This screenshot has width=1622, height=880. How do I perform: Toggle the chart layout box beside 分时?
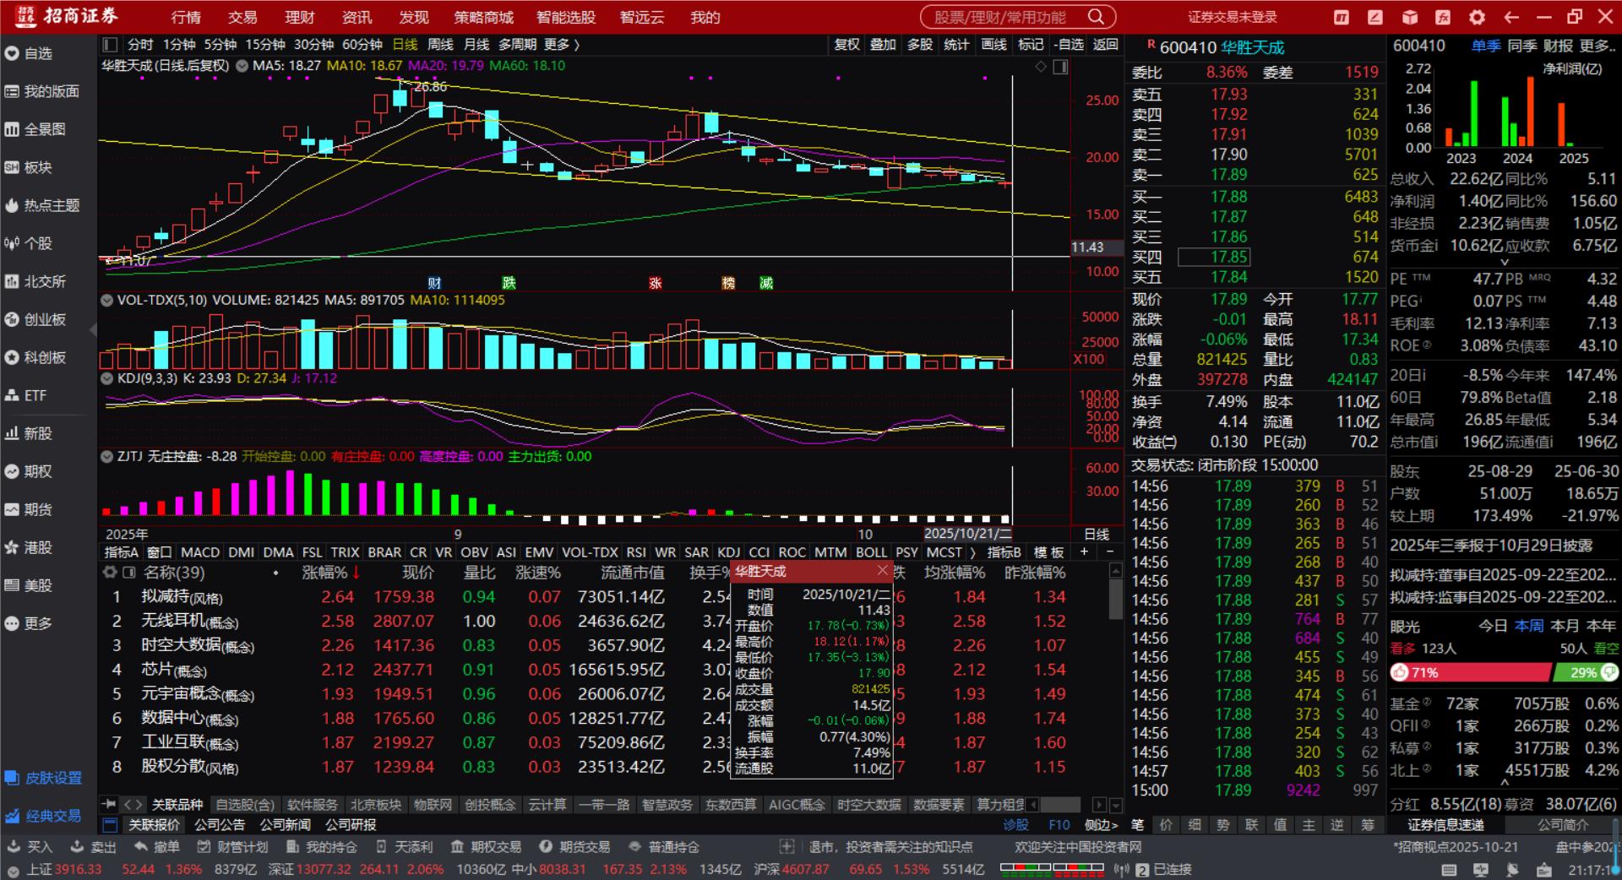point(110,45)
